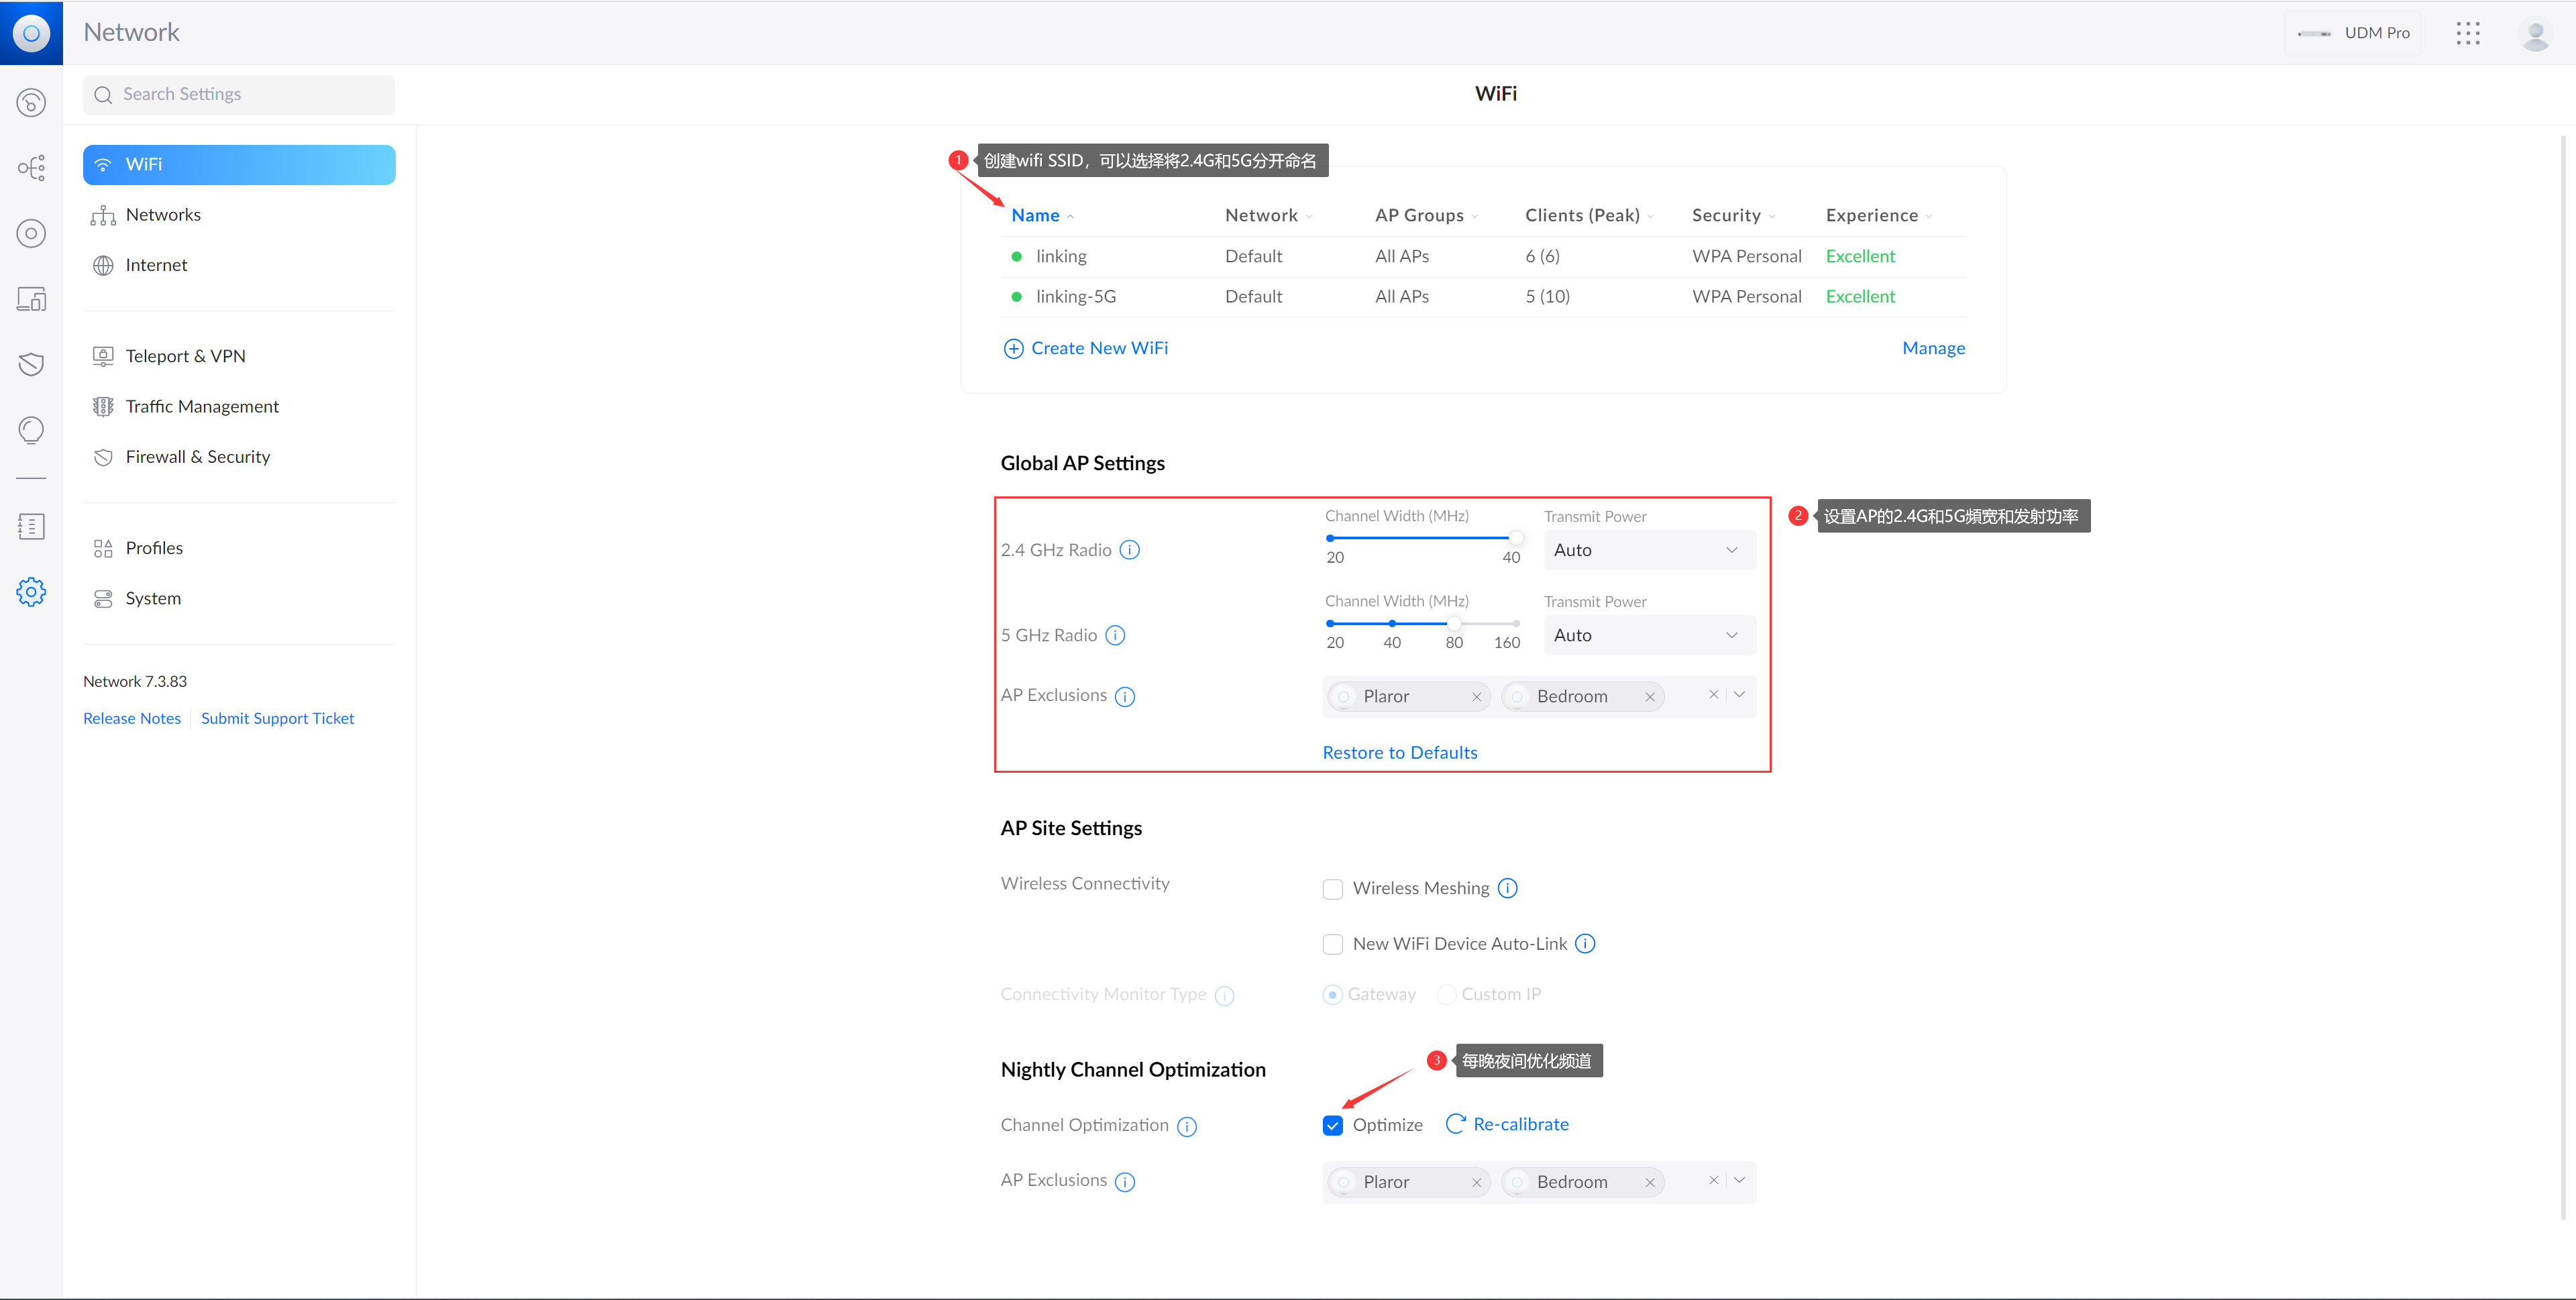Open the UniFi Devices circle icon
This screenshot has width=2576, height=1300.
[x=31, y=233]
